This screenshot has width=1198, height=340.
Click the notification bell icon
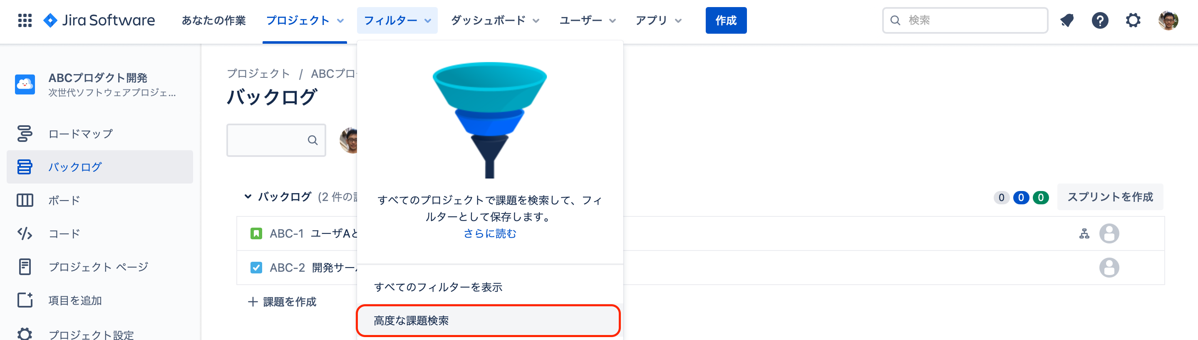(x=1067, y=20)
